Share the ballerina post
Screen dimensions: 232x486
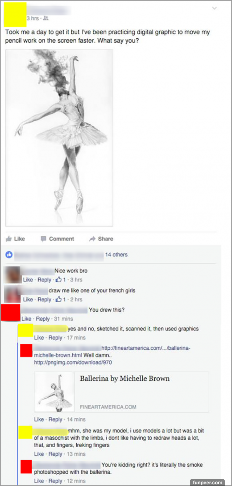pos(101,239)
